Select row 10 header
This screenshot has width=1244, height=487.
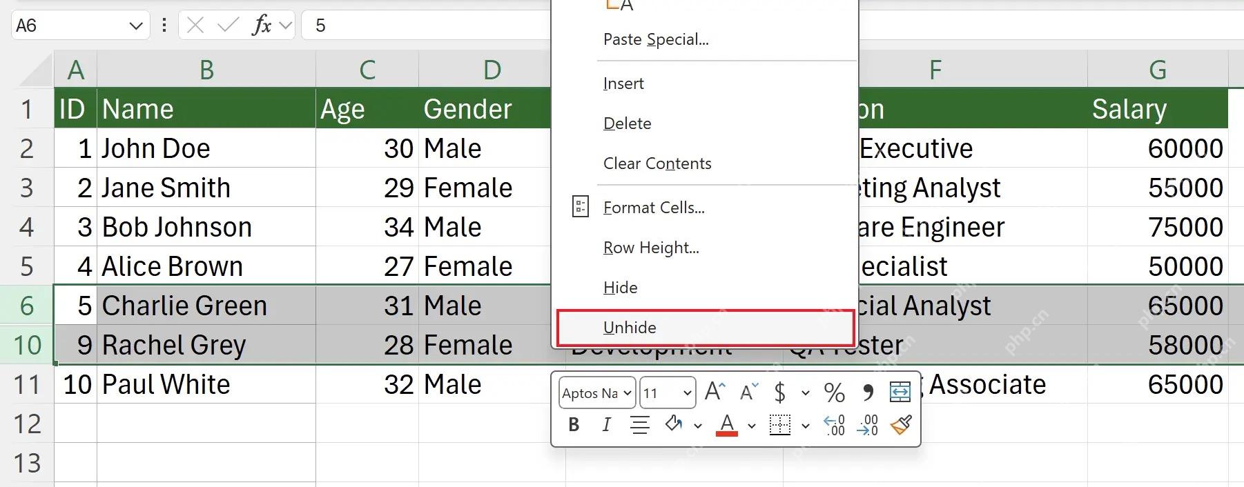(27, 345)
